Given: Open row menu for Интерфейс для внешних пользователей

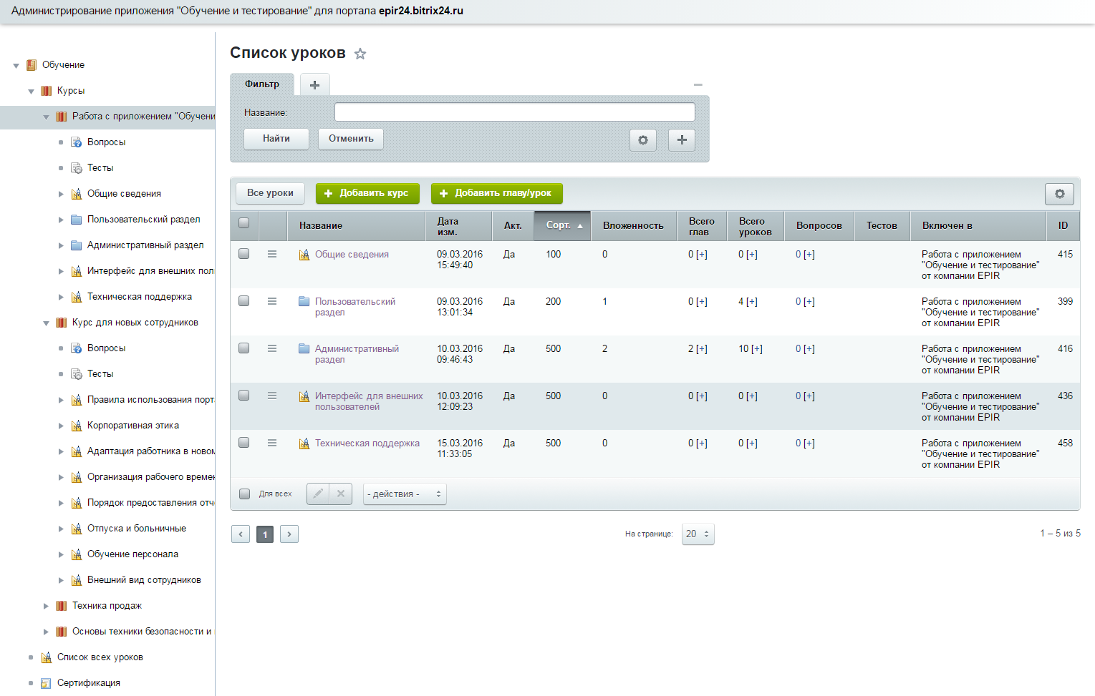Looking at the screenshot, I should tap(272, 396).
